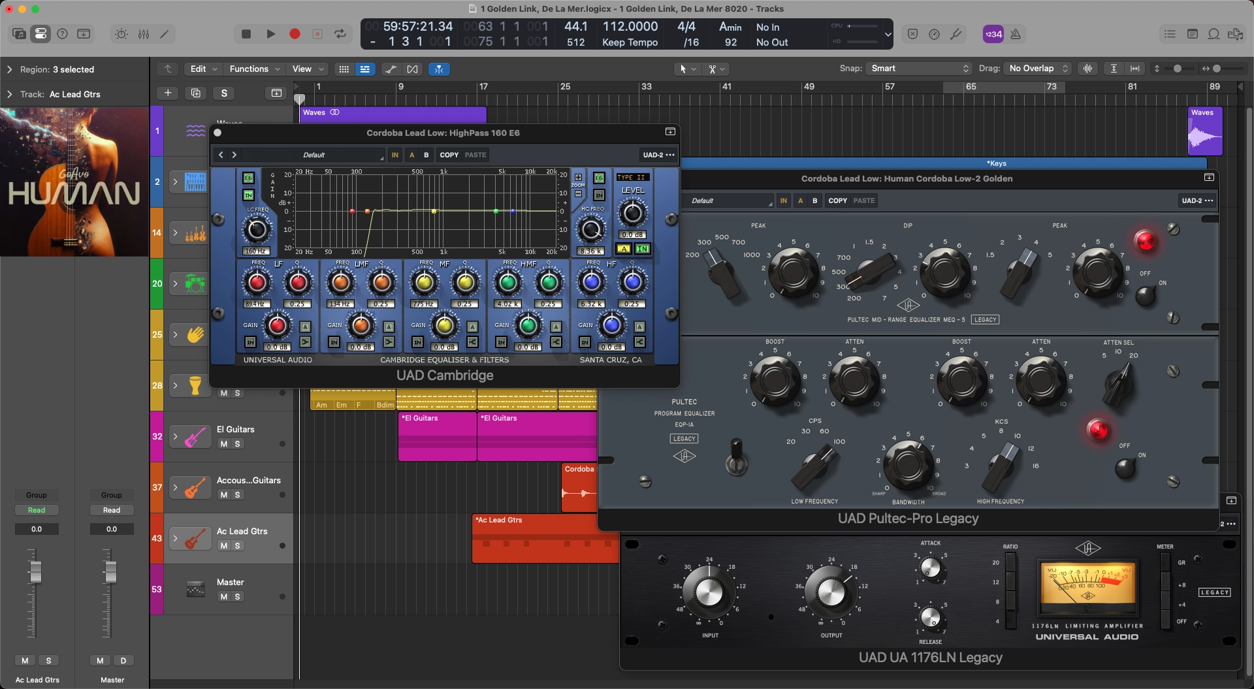Open Note Pads icon

pyautogui.click(x=1192, y=34)
